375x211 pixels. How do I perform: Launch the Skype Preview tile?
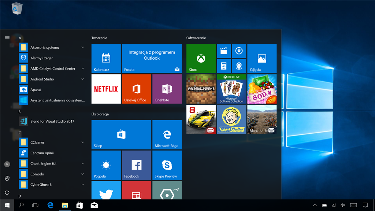point(167,165)
